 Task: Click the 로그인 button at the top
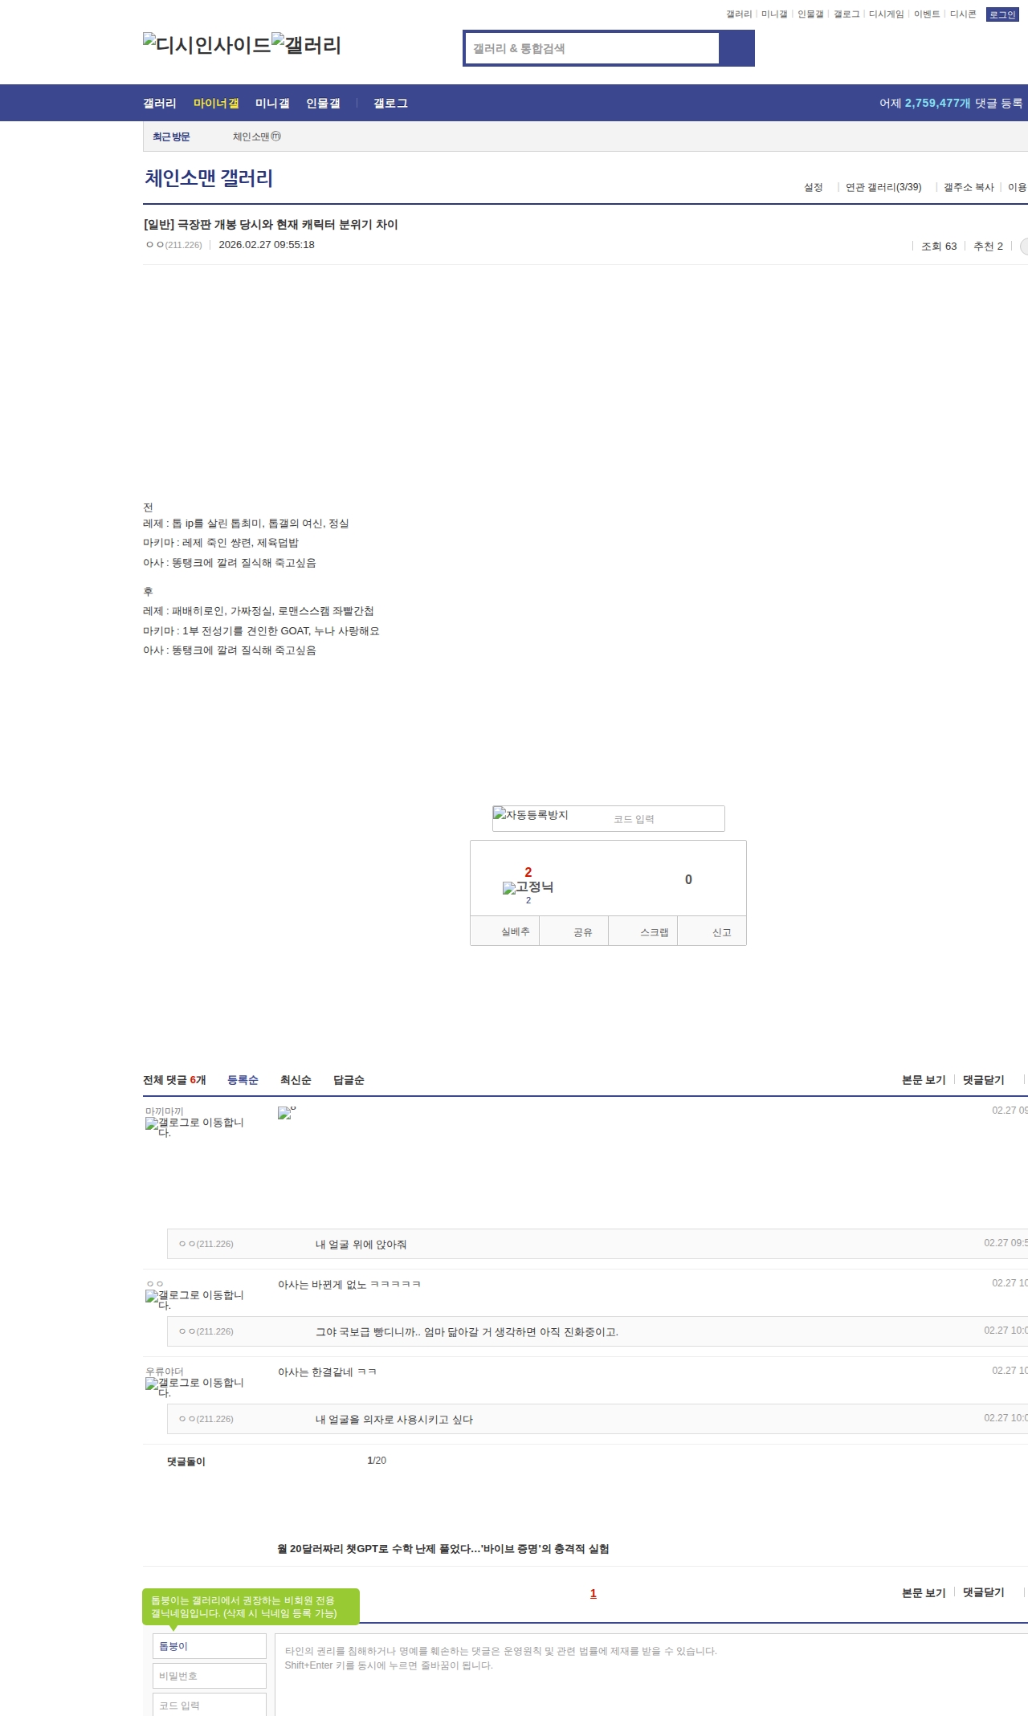(1002, 14)
